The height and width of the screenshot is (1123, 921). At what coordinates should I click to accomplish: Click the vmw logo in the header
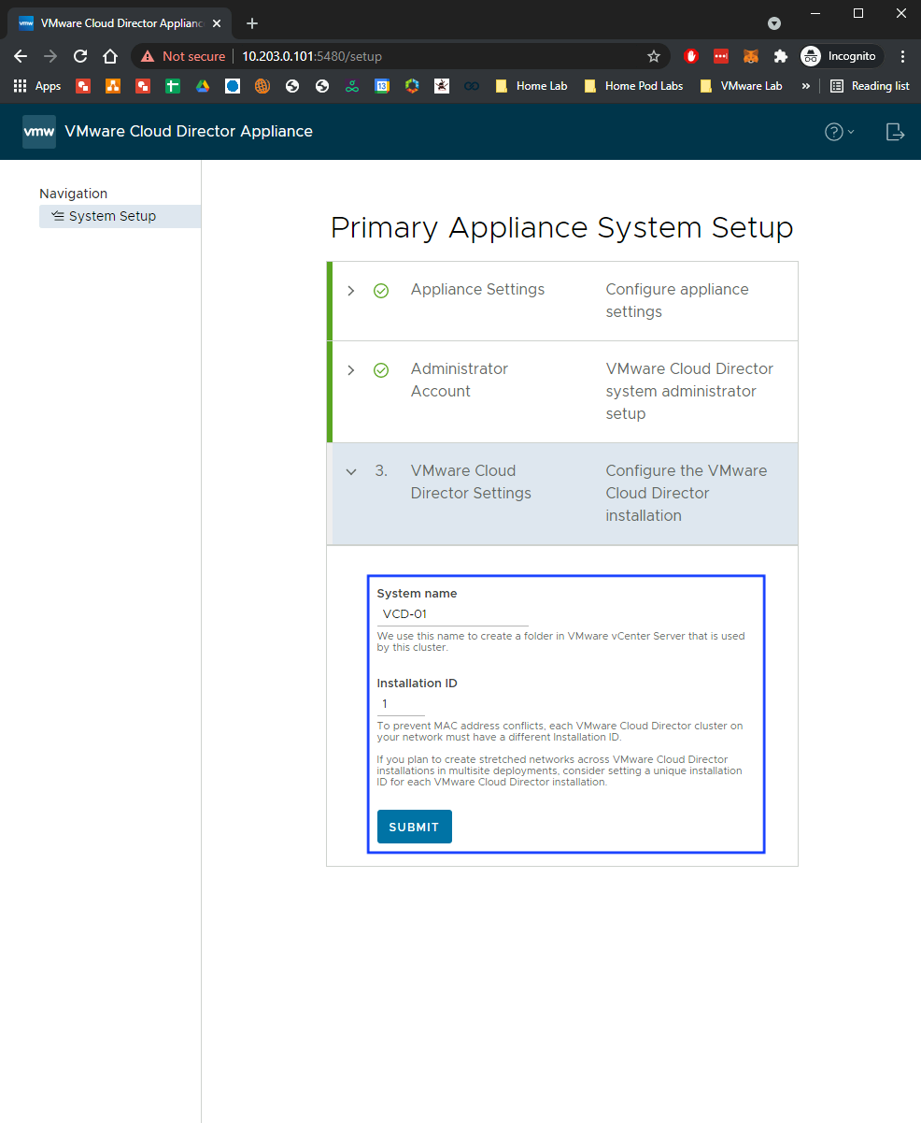[39, 132]
